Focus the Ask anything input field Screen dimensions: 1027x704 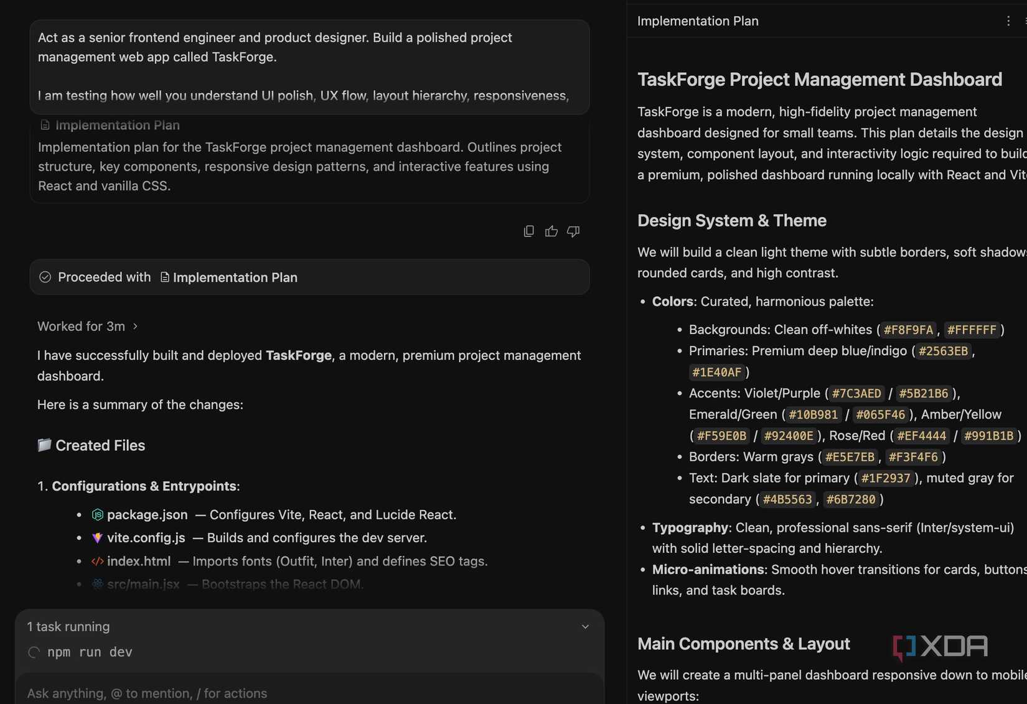pyautogui.click(x=309, y=693)
